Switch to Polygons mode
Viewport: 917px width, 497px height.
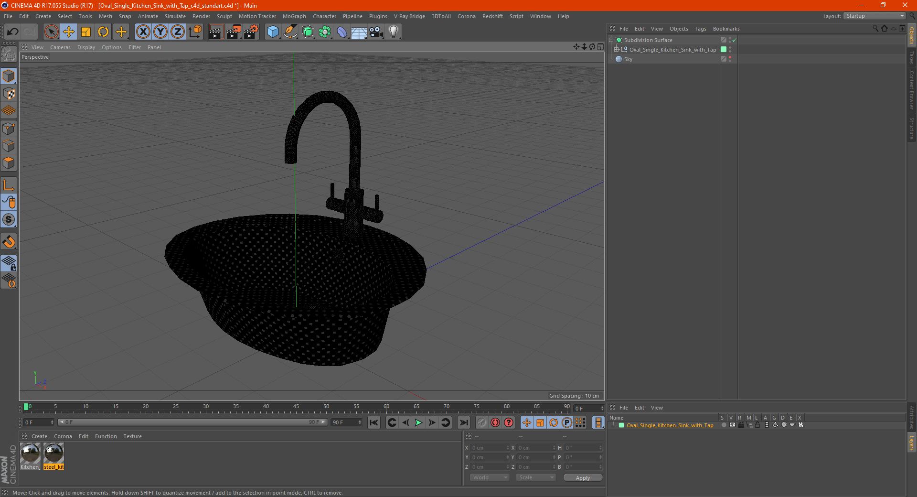(x=9, y=163)
